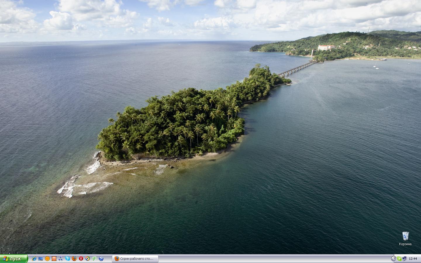Launch Firefox from Quick Launch bar
The width and height of the screenshot is (421, 263).
(74, 259)
